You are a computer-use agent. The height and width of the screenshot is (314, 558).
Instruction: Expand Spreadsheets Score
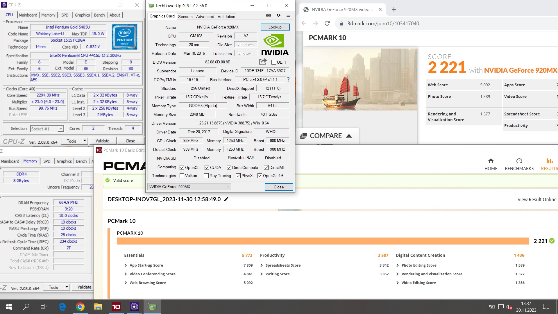262,265
